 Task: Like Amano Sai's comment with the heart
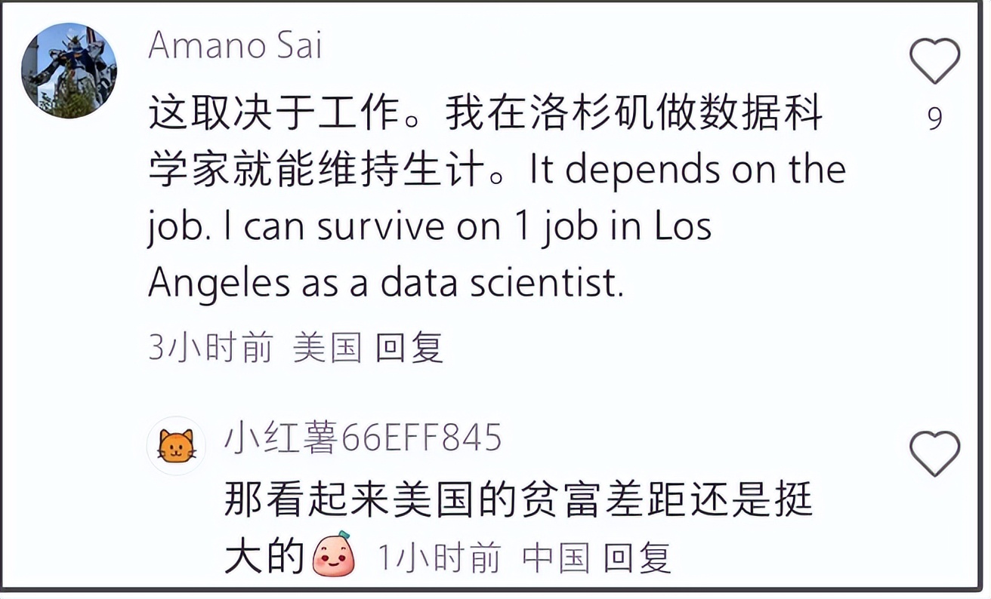point(934,61)
